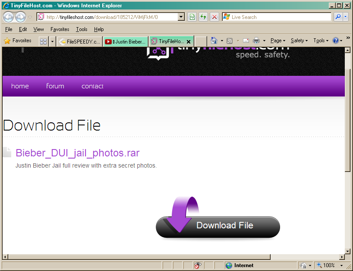Click the Protected Mode security icon

click(x=303, y=265)
